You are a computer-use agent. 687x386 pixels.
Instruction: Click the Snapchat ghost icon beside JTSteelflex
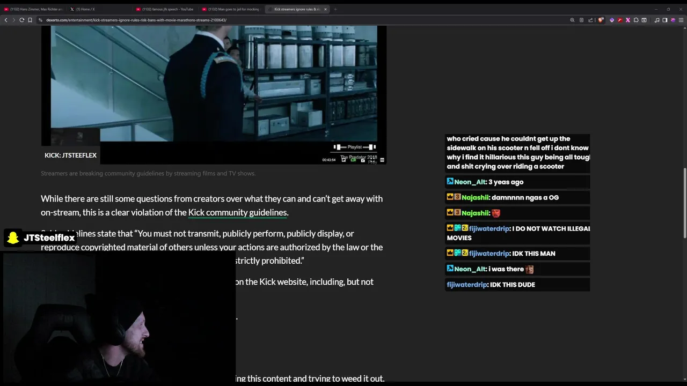pos(13,237)
